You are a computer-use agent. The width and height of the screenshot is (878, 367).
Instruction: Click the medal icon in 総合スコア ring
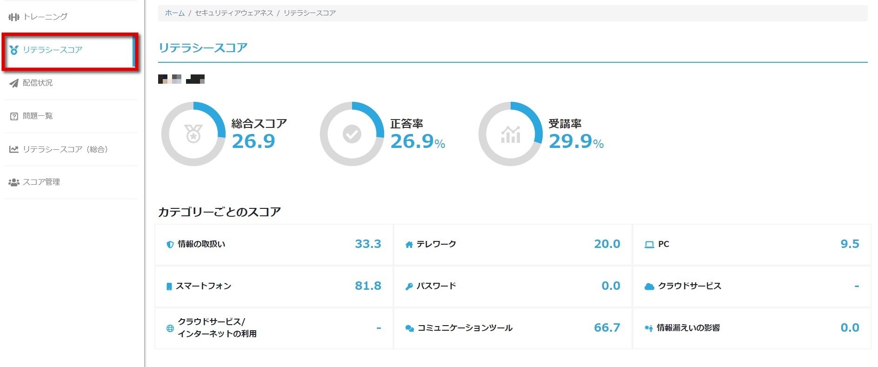193,134
